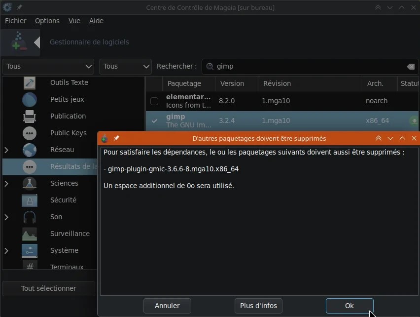Click the Sciences flask icon

point(30,184)
